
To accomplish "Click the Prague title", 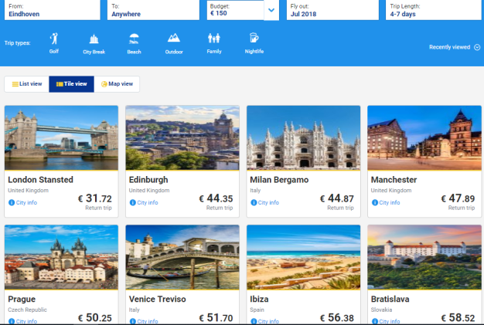I will click(22, 299).
